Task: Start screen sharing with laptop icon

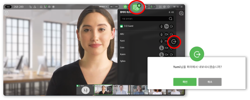Action: pos(41,7)
